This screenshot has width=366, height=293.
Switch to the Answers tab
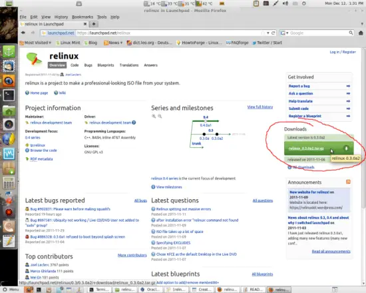tap(151, 65)
